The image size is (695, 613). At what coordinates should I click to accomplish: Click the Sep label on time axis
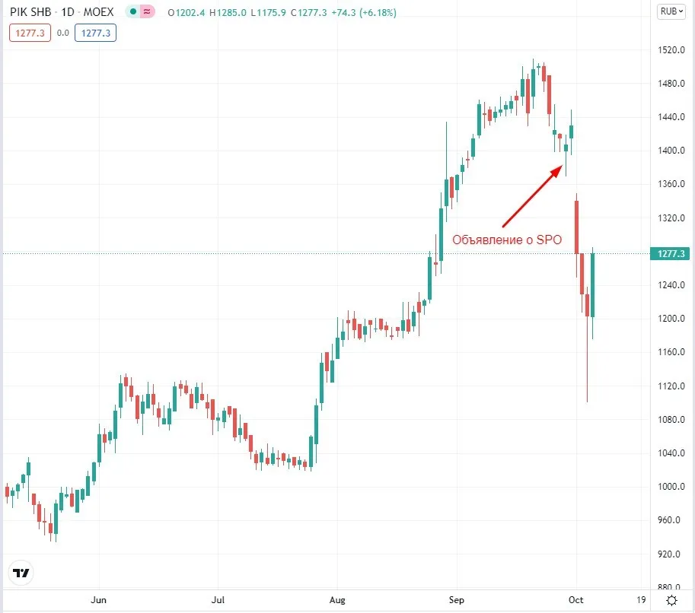tap(457, 600)
